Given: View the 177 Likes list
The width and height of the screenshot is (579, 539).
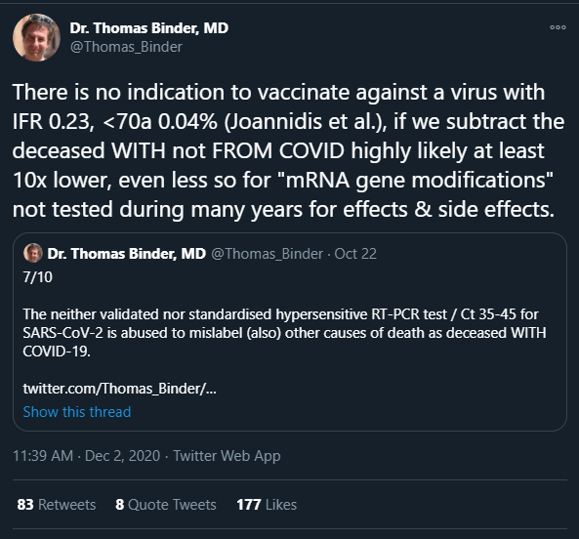Looking at the screenshot, I should (x=267, y=504).
